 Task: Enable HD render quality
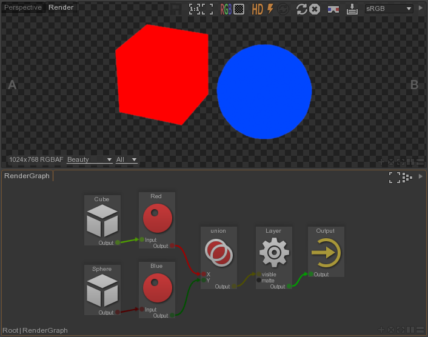click(258, 9)
